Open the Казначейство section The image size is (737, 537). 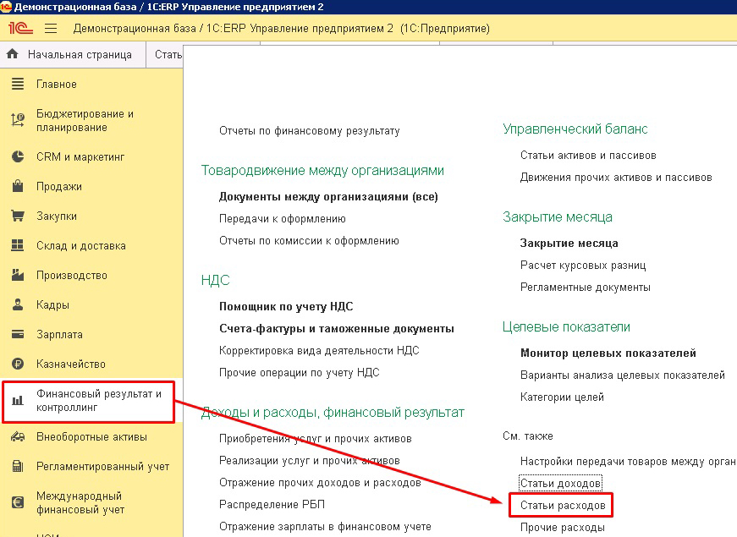[70, 364]
